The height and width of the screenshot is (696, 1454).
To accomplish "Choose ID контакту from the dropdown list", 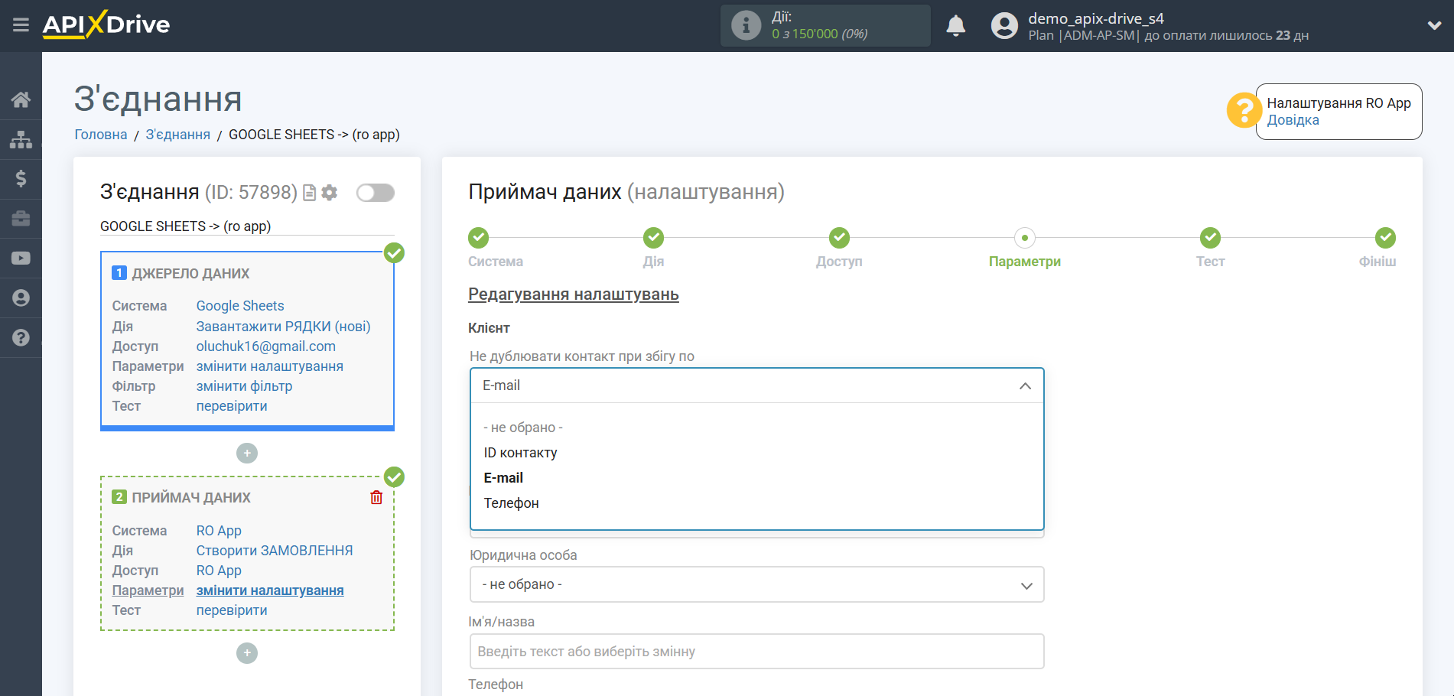I will (x=520, y=452).
